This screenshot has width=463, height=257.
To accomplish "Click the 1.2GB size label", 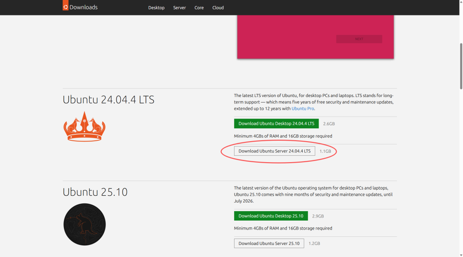I will 314,243.
